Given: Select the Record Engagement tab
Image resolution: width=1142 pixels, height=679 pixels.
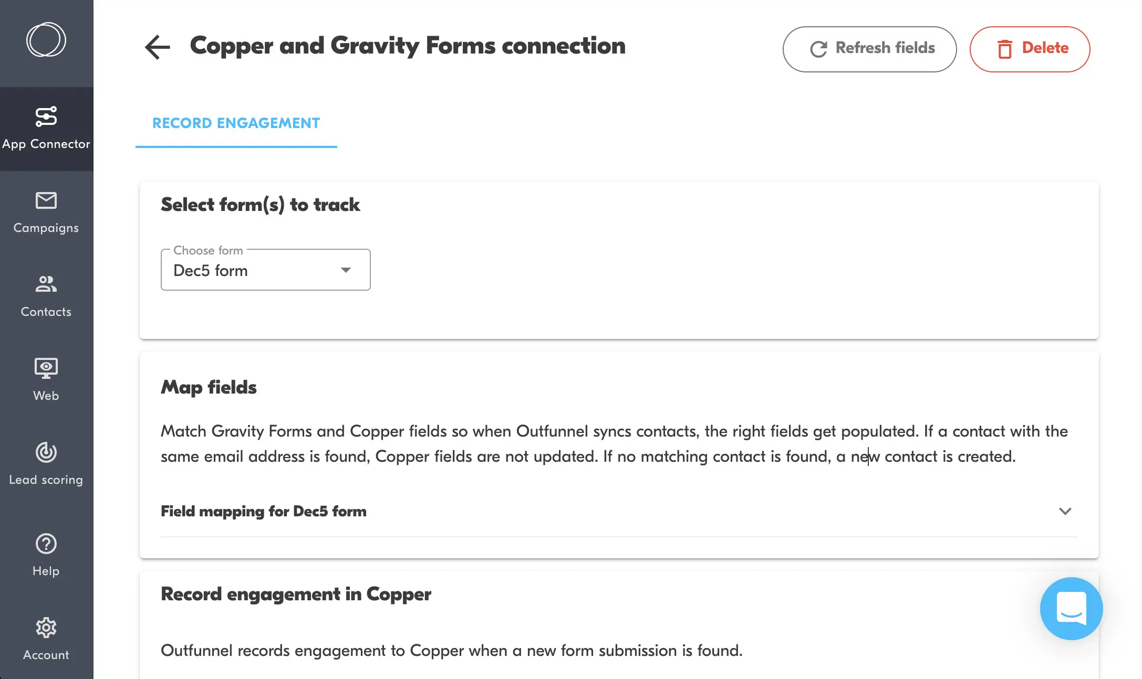Looking at the screenshot, I should click(x=236, y=123).
